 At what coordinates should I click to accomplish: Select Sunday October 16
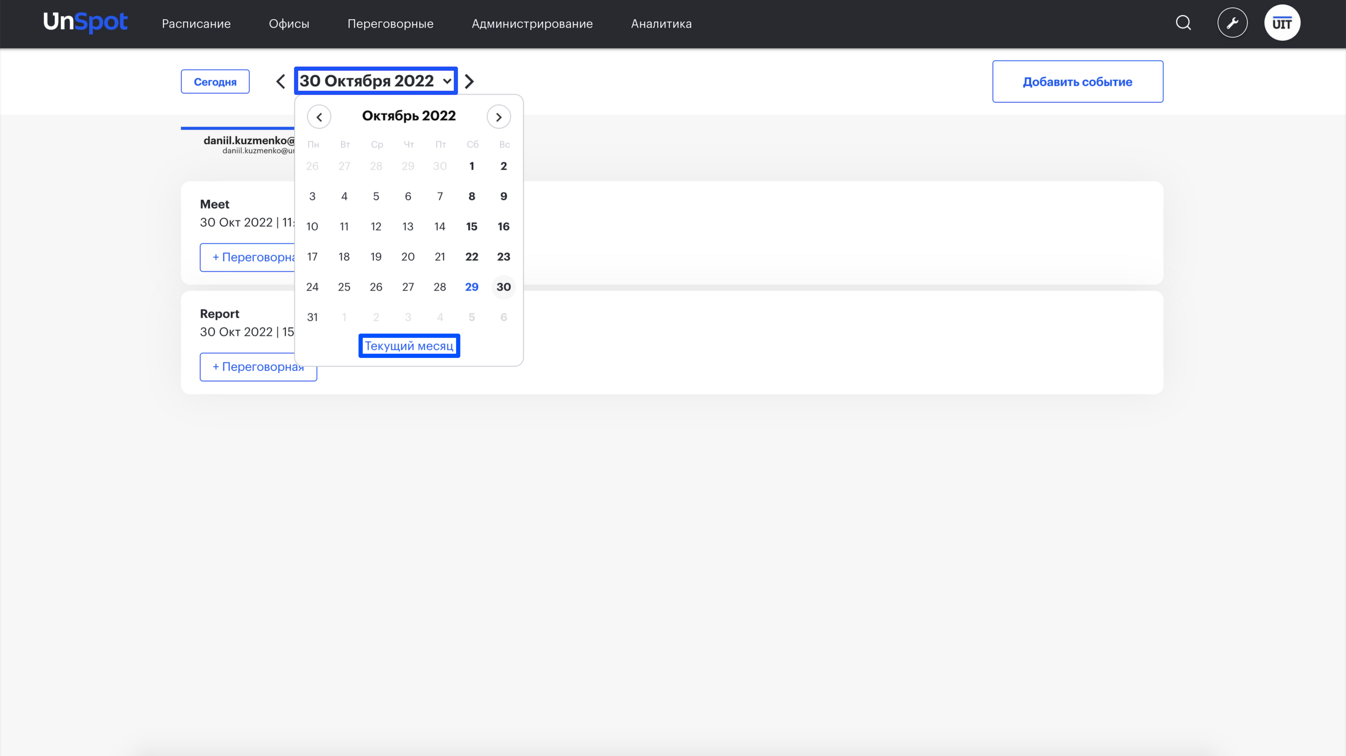tap(504, 227)
